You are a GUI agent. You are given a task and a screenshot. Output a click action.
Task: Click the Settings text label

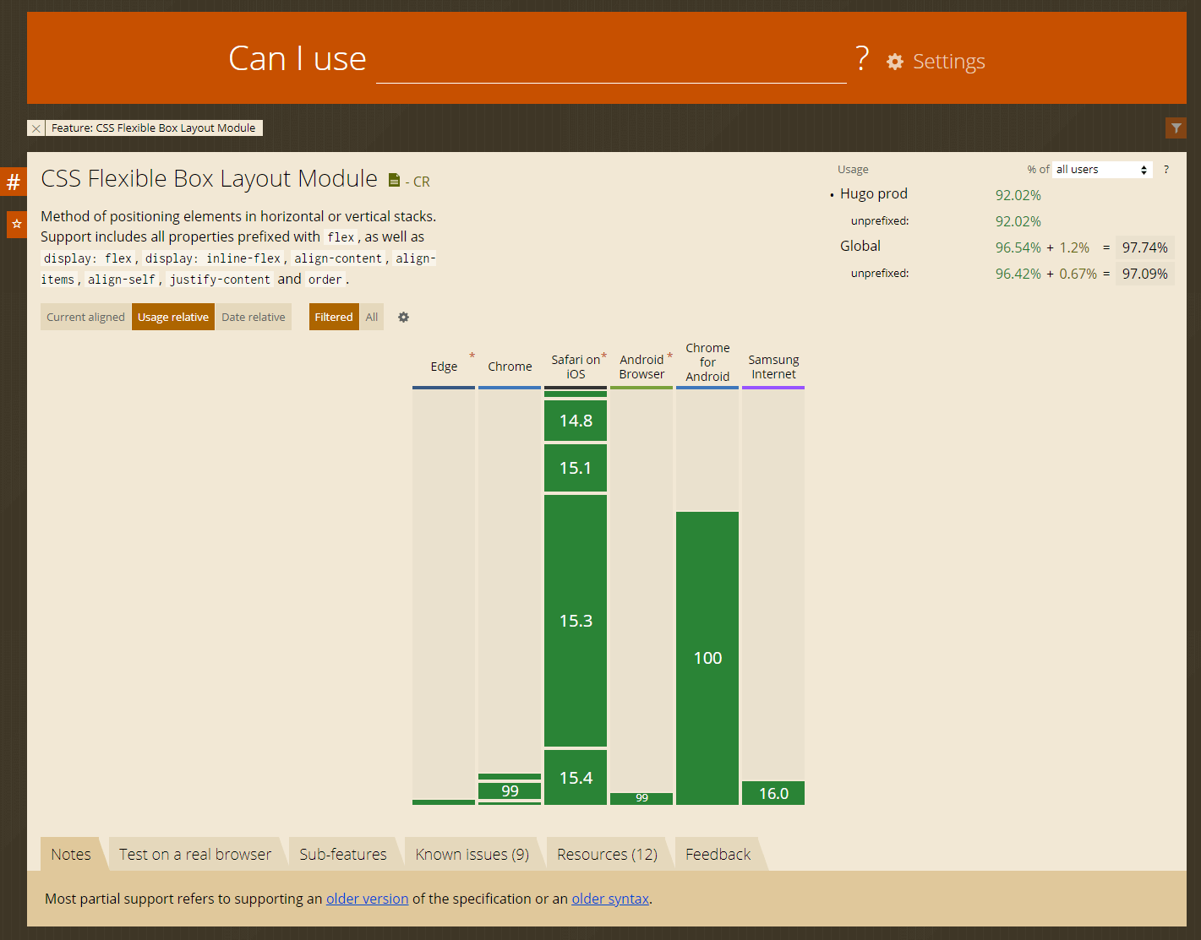949,62
